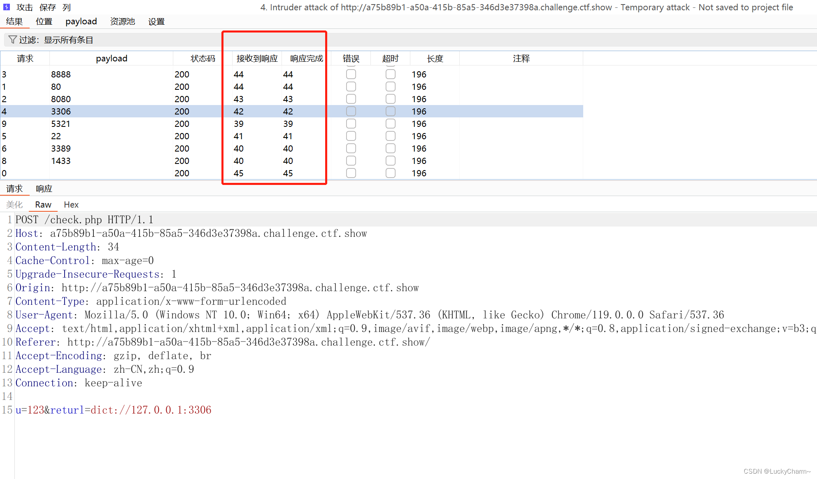This screenshot has height=479, width=817.
Task: Click the Connection keep-alive line
Action: (x=79, y=383)
